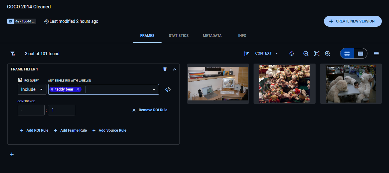Click the maximum confidence input field
Image resolution: width=389 pixels, height=173 pixels.
point(61,110)
